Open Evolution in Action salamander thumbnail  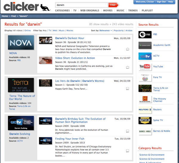click(x=45, y=60)
